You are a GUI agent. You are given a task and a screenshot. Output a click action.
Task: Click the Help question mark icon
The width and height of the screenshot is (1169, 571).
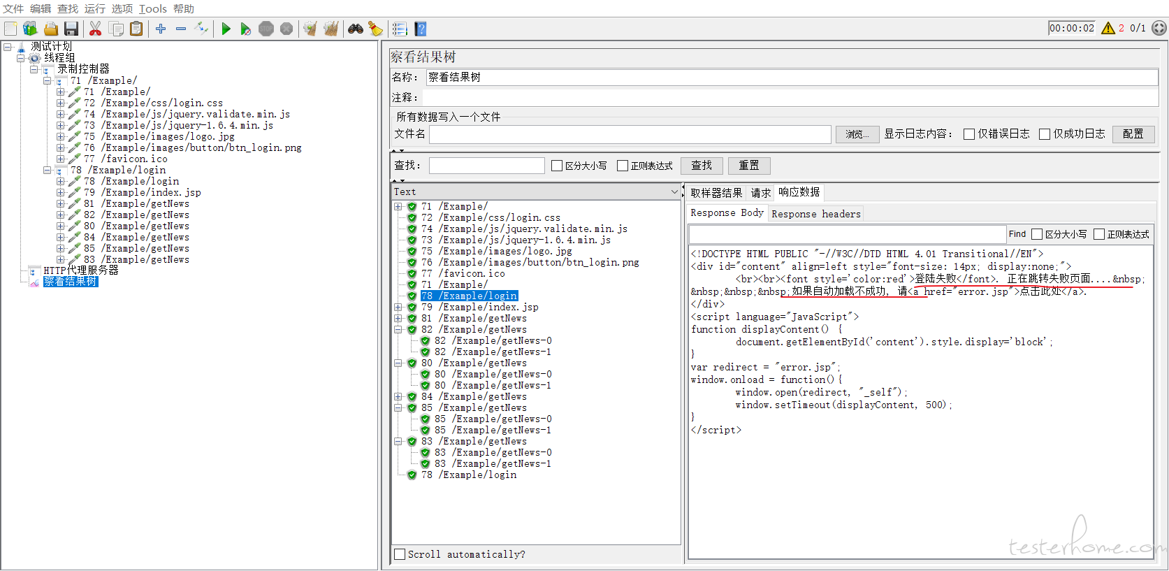coord(420,29)
